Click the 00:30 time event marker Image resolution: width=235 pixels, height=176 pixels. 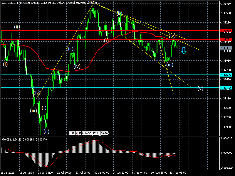click(104, 133)
